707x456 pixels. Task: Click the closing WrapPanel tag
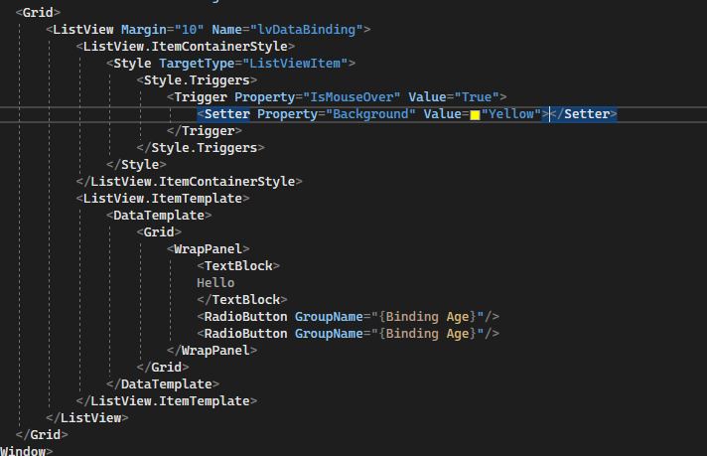[x=212, y=351]
